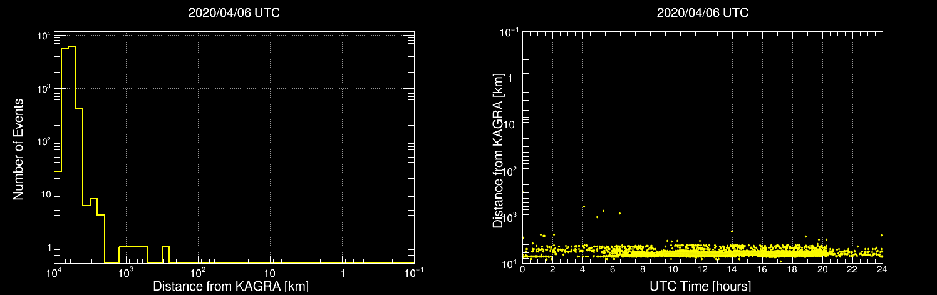937x295 pixels.
Task: Click the "UTC Time [hours]" axis label
Action: (x=700, y=286)
